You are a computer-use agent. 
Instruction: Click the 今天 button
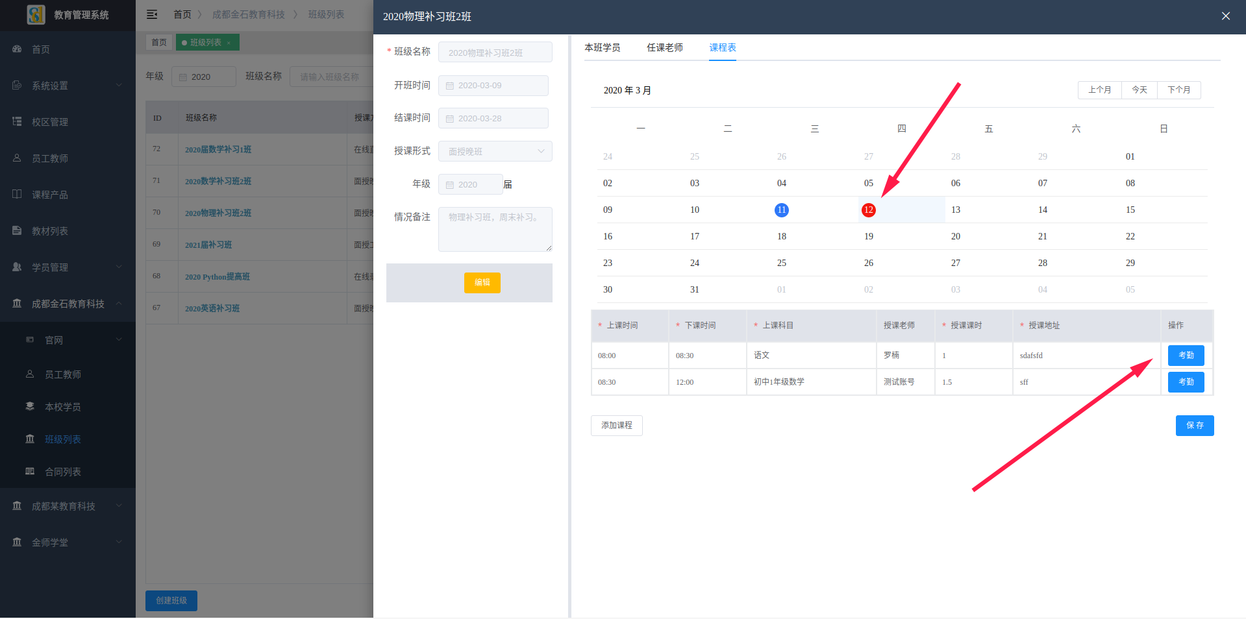tap(1139, 90)
